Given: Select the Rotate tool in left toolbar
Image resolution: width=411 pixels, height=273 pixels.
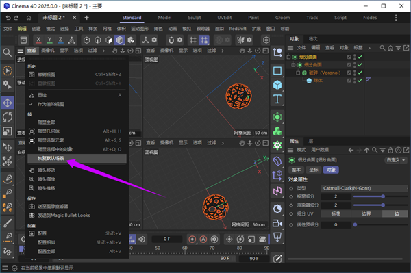Looking at the screenshot, I should click(8, 117).
